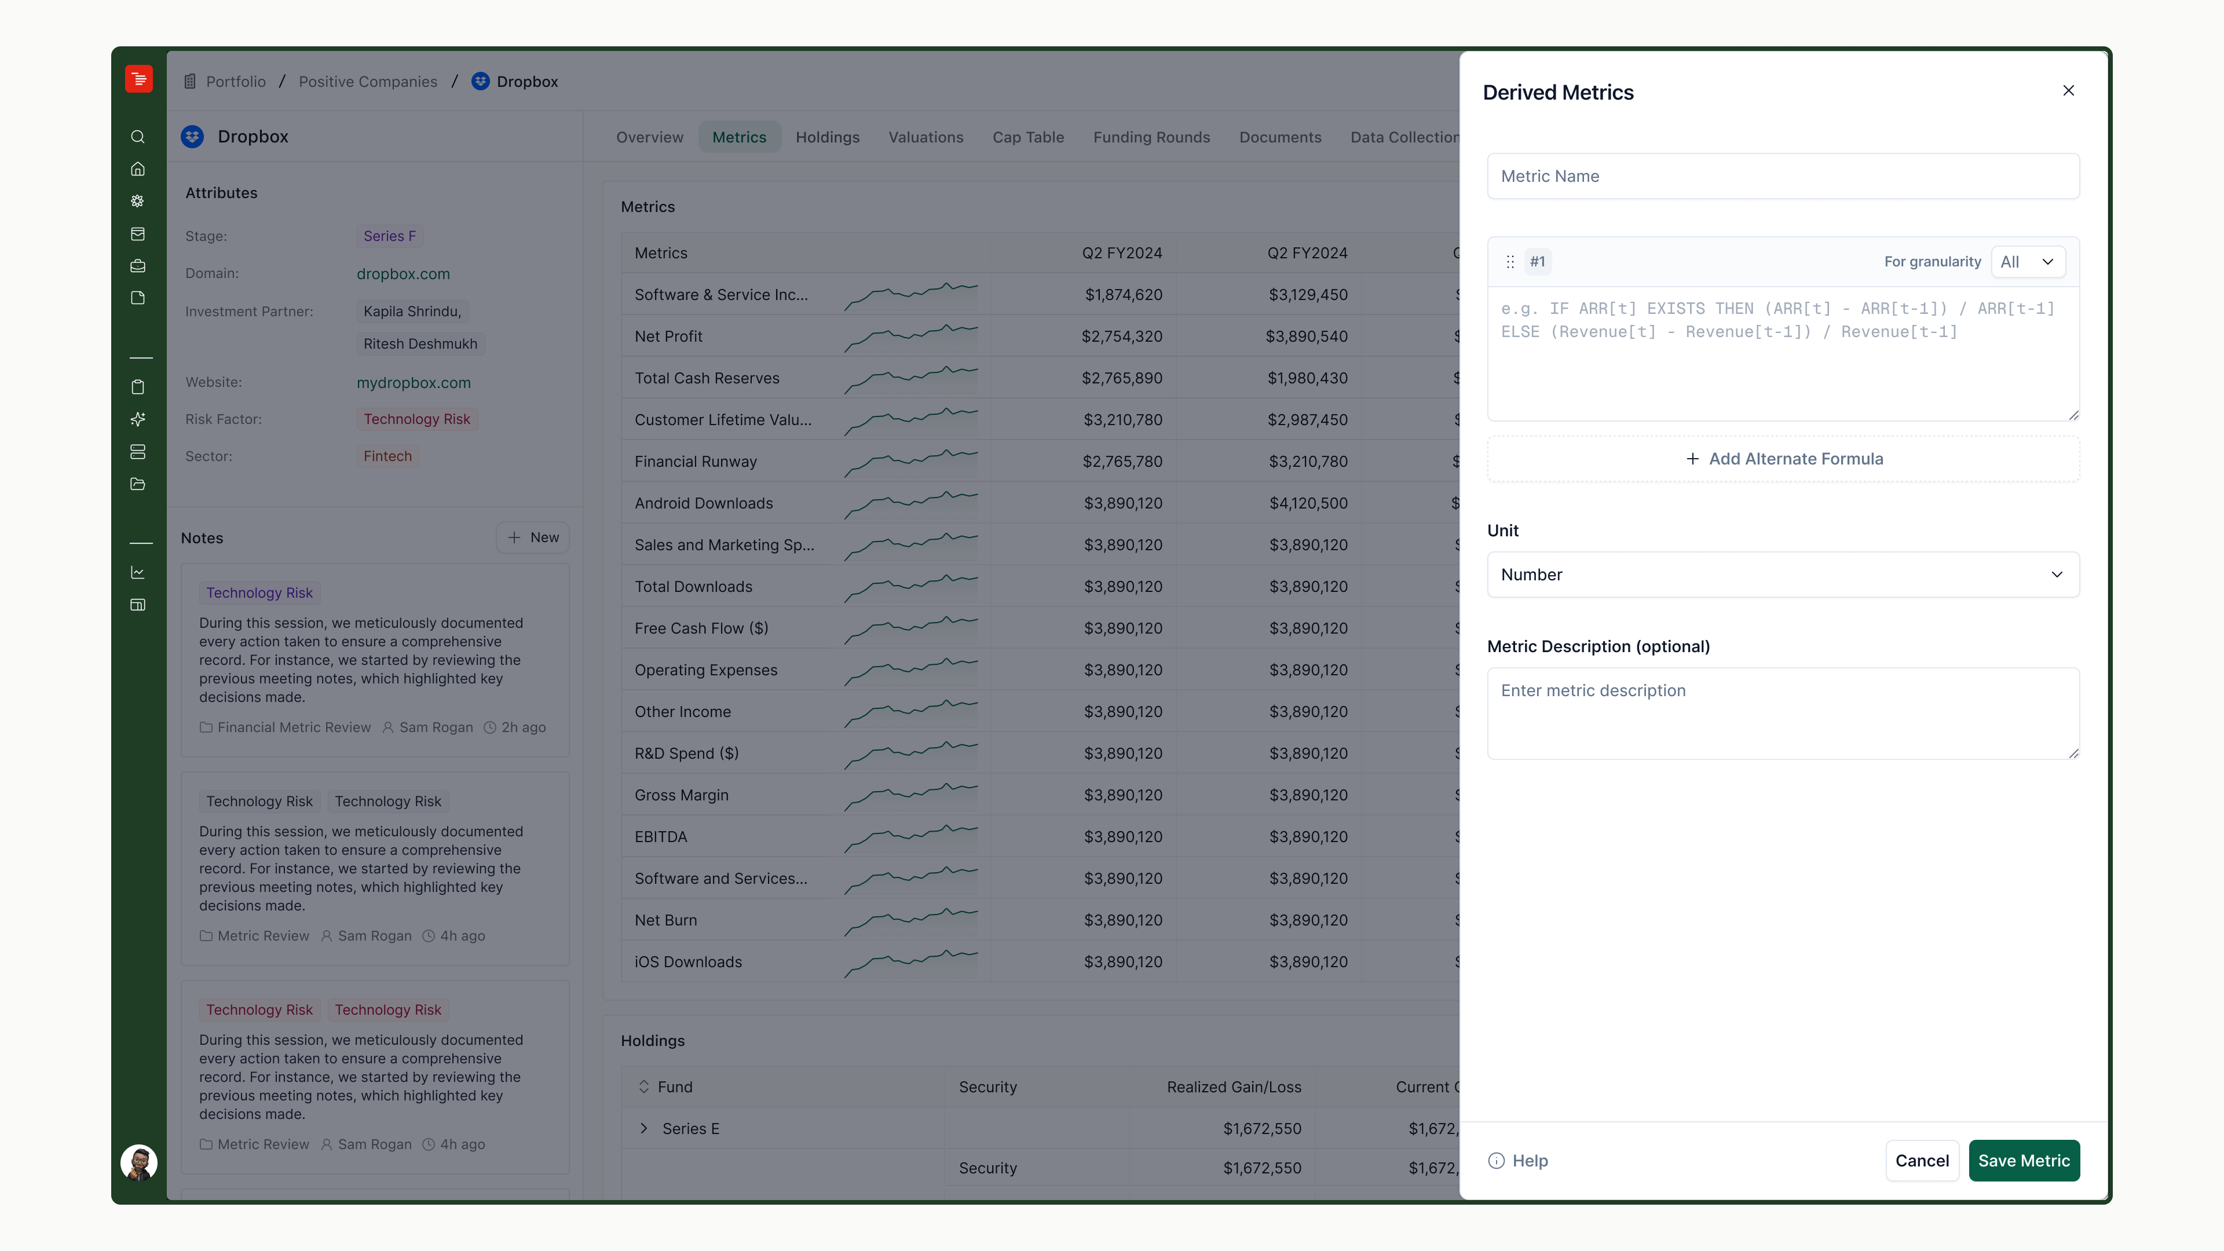
Task: Click the Series F stage tag
Action: 389,236
